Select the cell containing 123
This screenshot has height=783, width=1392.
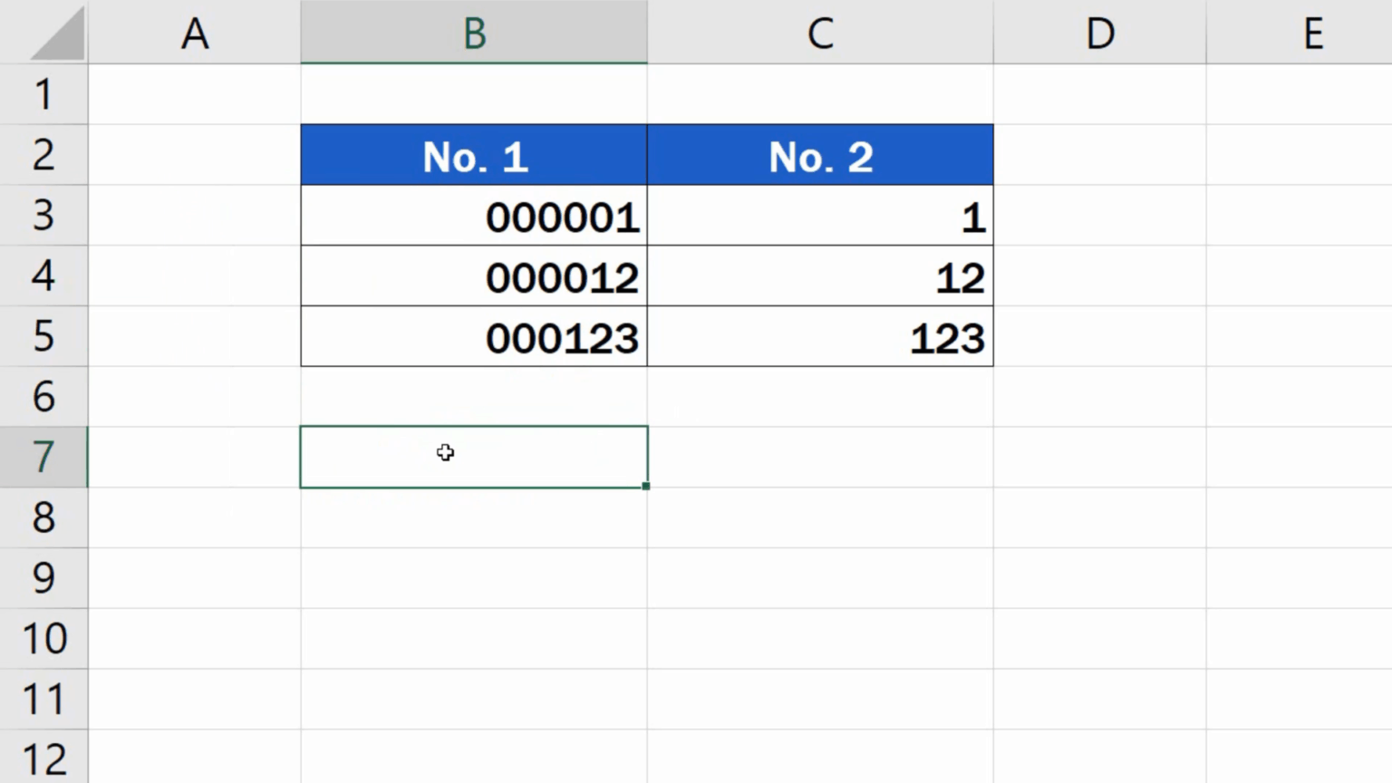pos(820,336)
